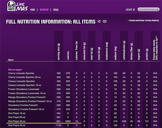This screenshot has width=162, height=128.
Task: Click the Fresco style column header
Action: point(155,48)
